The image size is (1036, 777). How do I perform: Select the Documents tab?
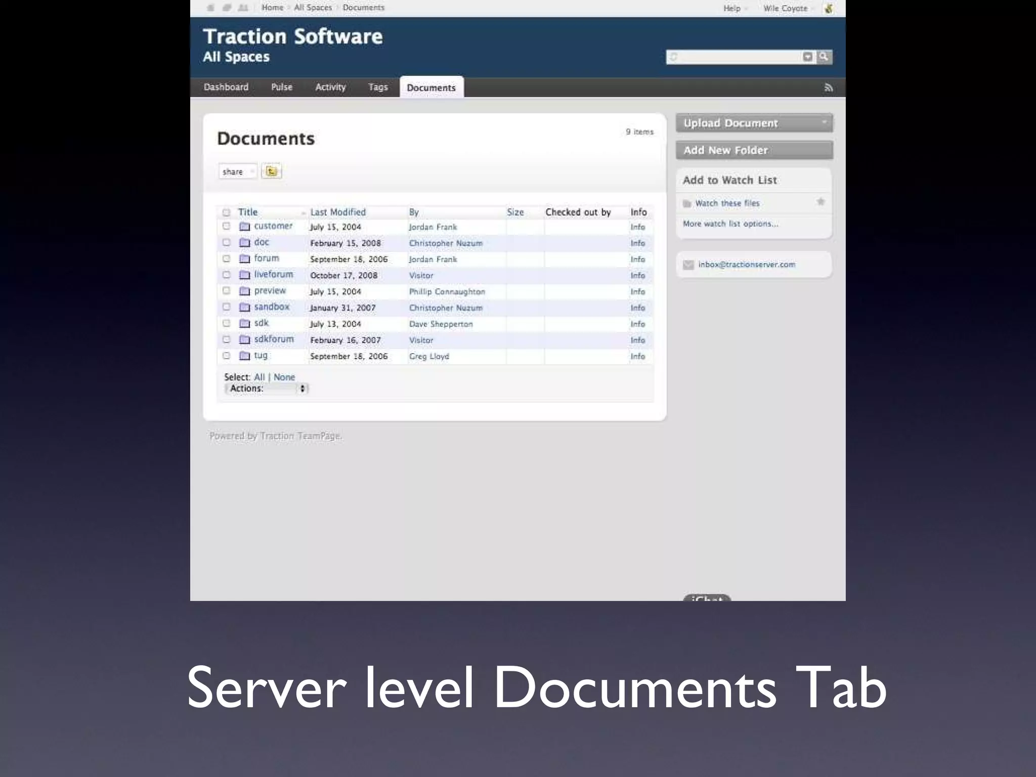(x=431, y=88)
